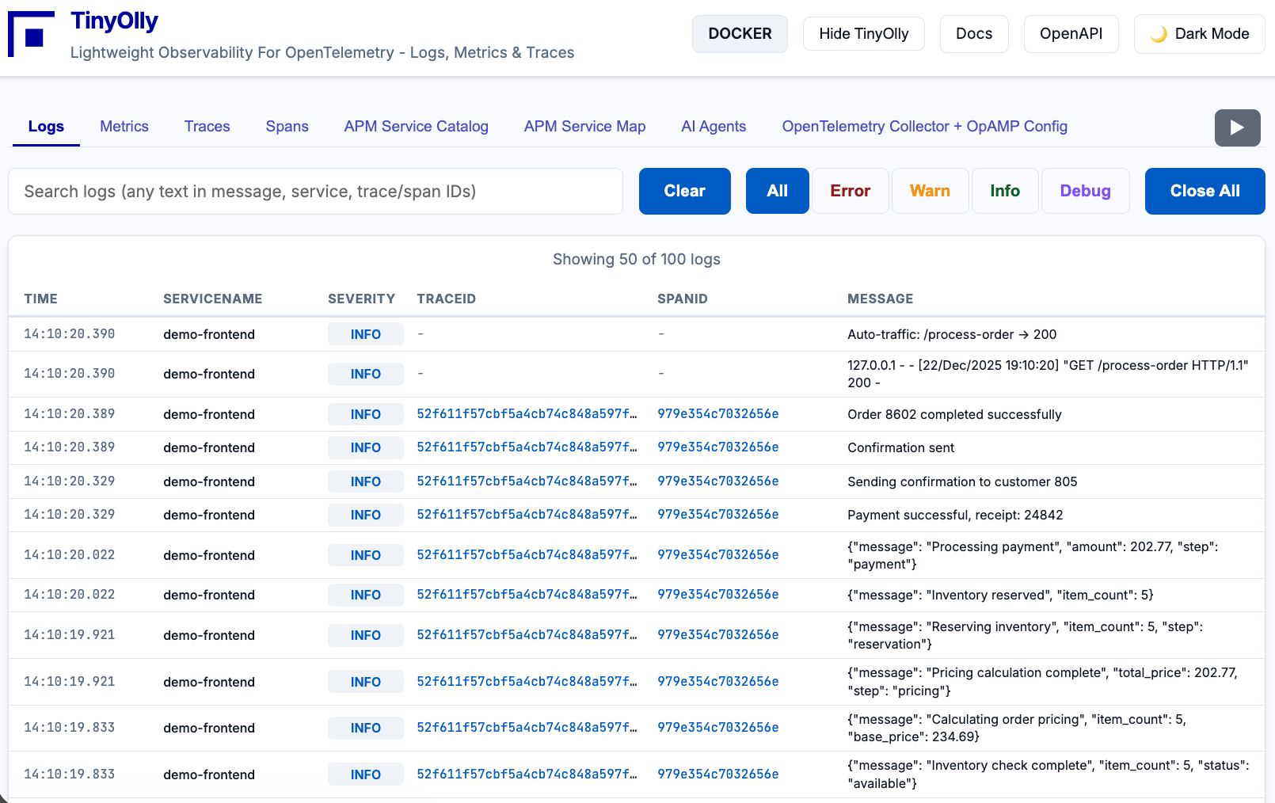Viewport: 1275px width, 803px height.
Task: Filter logs by Error severity
Action: click(850, 192)
